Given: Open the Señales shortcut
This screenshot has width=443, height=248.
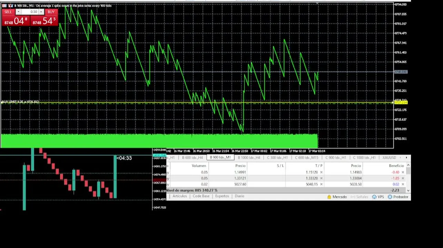Looking at the screenshot, I should point(359,197).
